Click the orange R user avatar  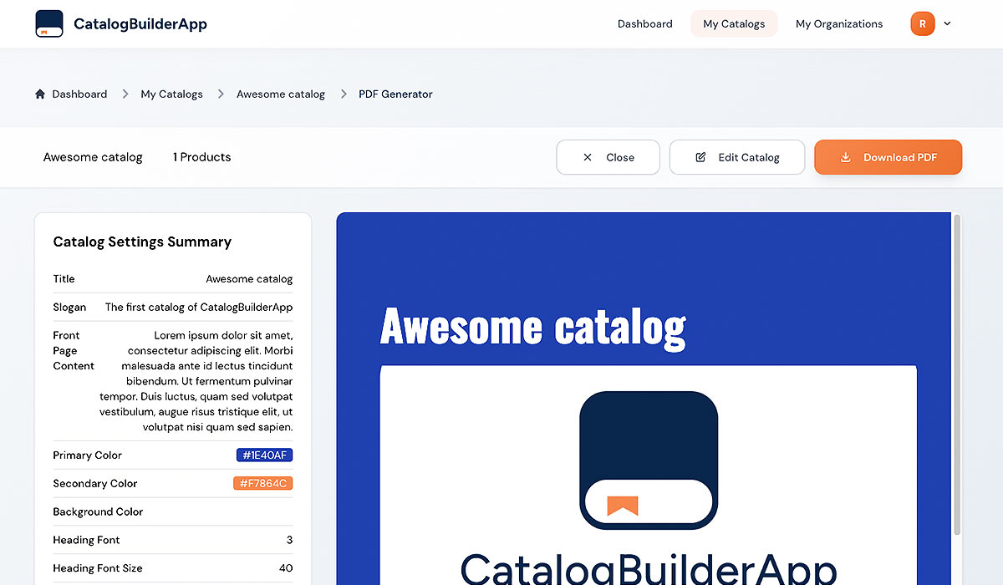click(922, 23)
